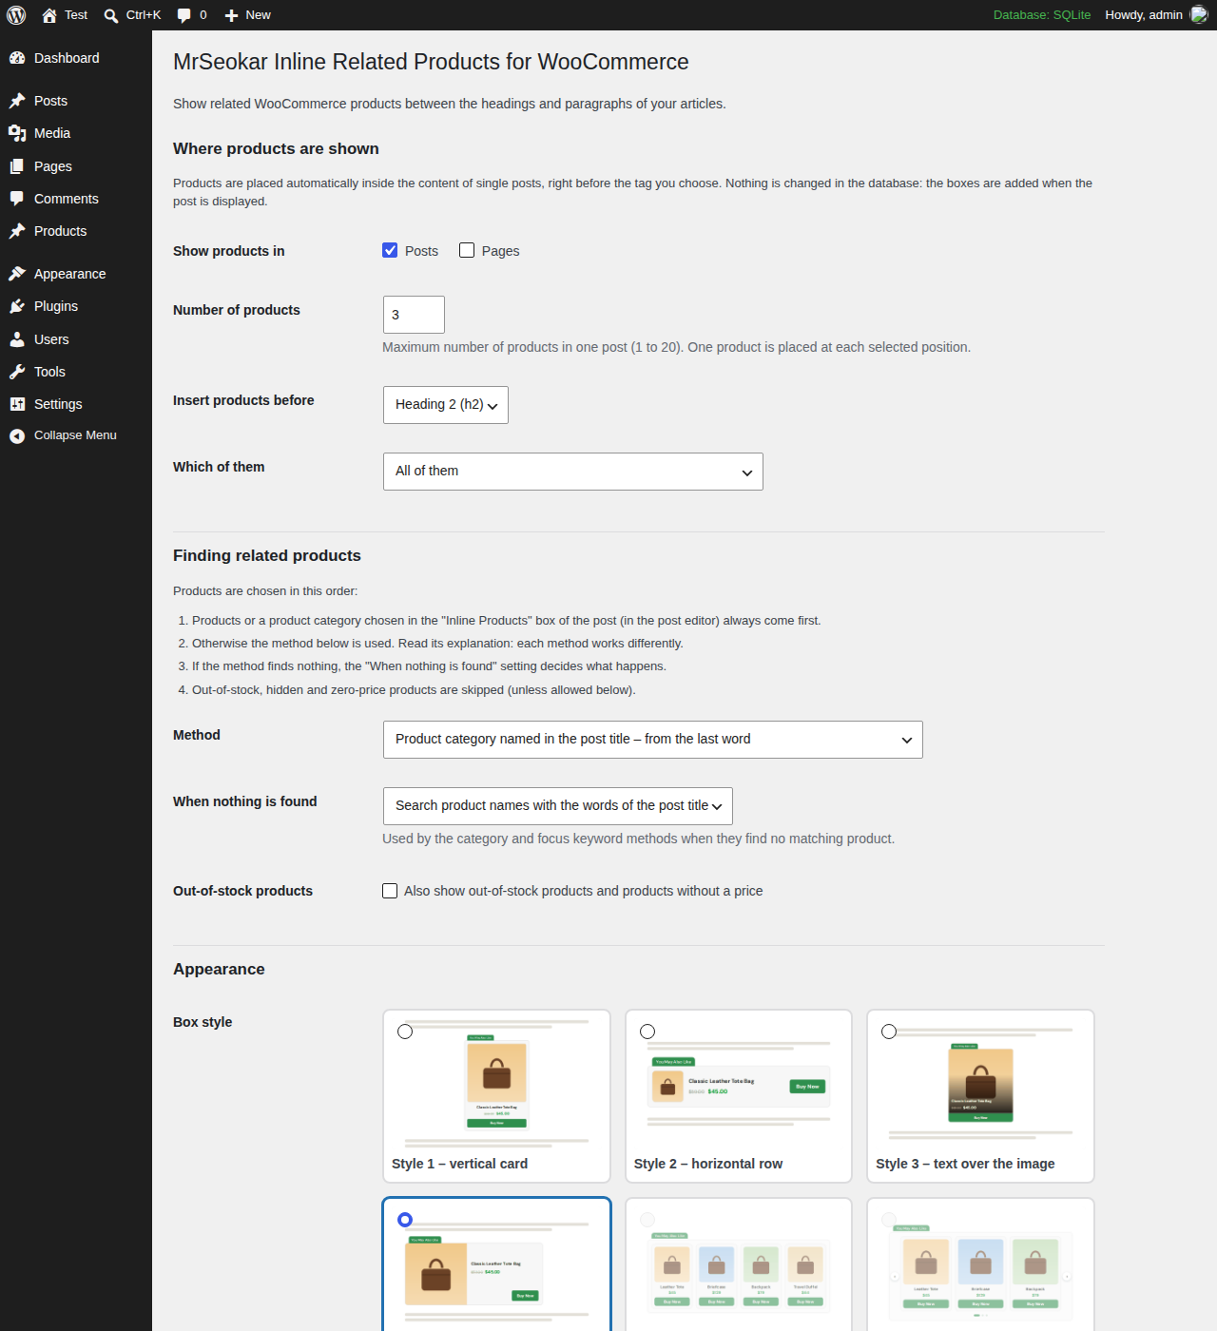Click the Dashboard gauge icon
Viewport: 1217px width, 1331px height.
(x=17, y=58)
